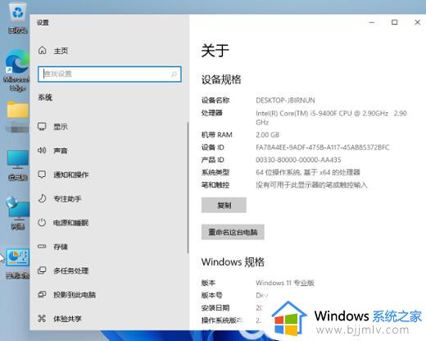
Task: Click the 版本号 label
Action: point(211,295)
